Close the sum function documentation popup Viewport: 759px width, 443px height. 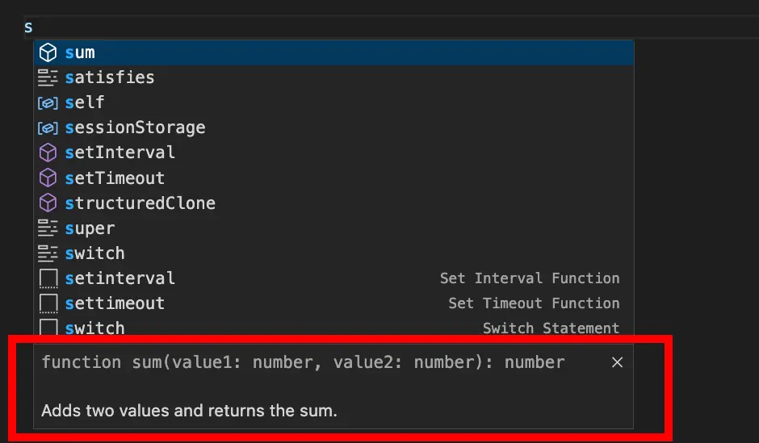pos(617,362)
